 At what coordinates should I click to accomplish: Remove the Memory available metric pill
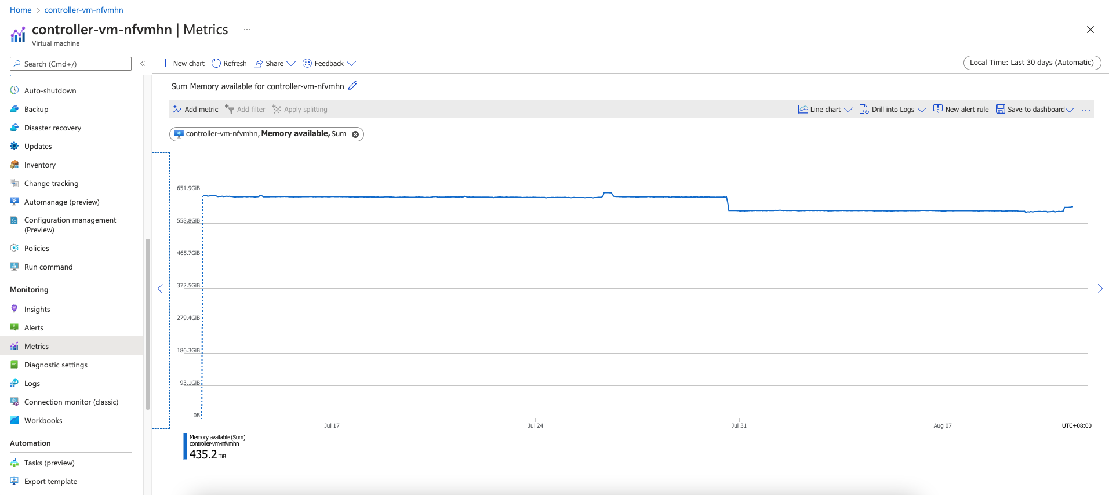(x=355, y=134)
